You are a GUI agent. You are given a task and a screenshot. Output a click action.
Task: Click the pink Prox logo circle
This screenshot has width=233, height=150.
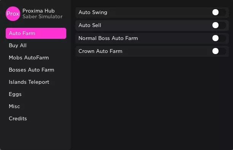tap(13, 14)
